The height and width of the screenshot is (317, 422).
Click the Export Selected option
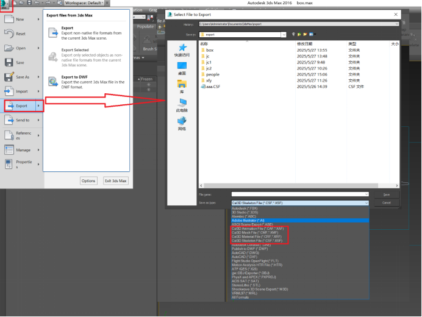pos(86,57)
